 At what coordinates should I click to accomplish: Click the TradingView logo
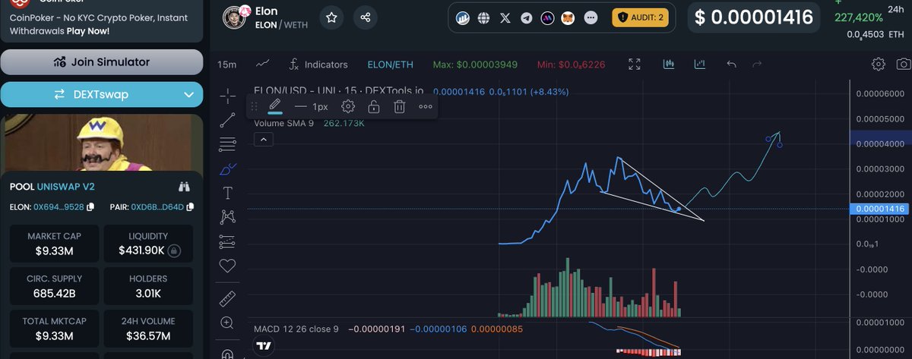pos(264,346)
